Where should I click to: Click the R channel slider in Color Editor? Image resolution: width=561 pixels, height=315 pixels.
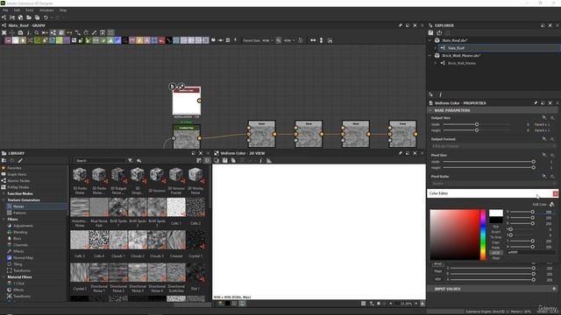click(x=522, y=212)
